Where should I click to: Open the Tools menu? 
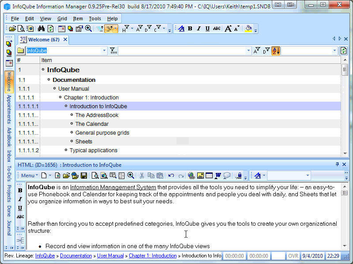(95, 18)
